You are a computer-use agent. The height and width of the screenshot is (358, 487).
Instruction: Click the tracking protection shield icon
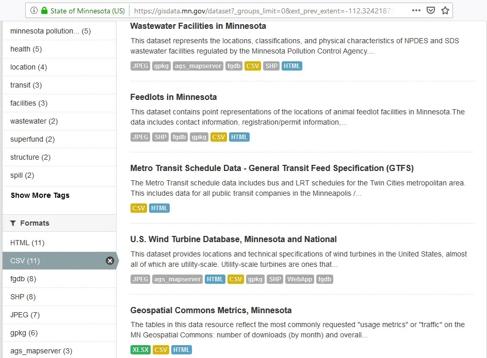(431, 10)
